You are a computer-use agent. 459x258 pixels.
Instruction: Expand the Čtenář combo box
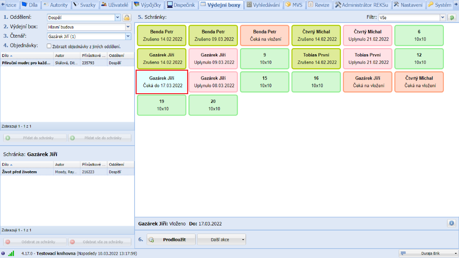click(128, 36)
